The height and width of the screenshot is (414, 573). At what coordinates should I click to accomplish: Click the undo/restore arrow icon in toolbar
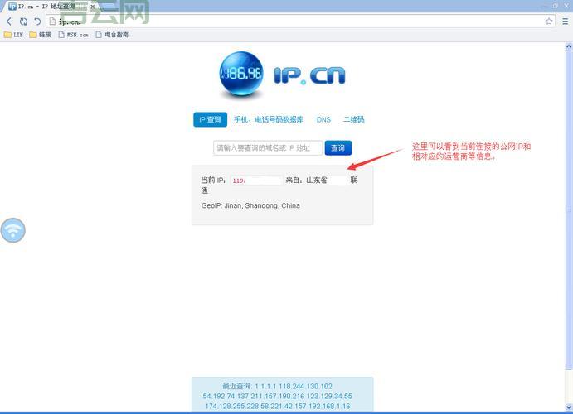[37, 22]
